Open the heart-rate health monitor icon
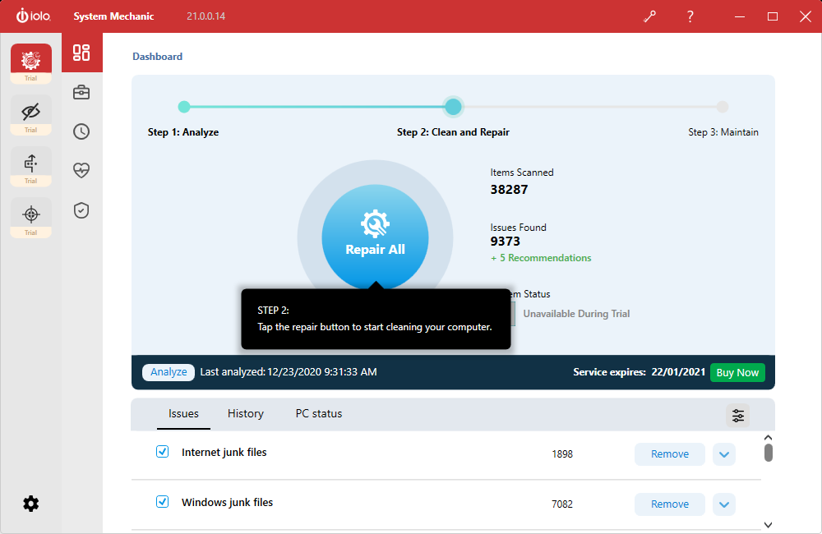The image size is (822, 534). (81, 171)
